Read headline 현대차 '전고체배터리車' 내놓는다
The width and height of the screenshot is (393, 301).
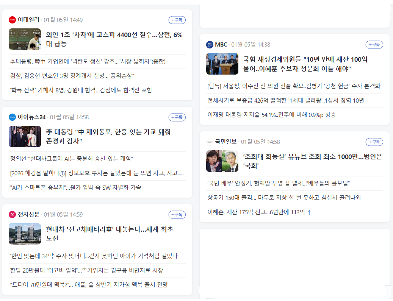tap(110, 234)
